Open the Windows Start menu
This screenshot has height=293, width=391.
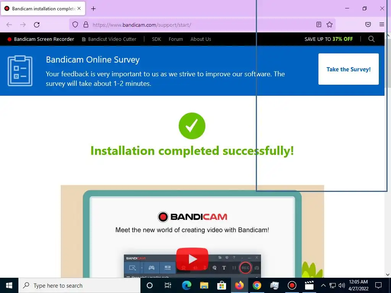tap(9, 285)
